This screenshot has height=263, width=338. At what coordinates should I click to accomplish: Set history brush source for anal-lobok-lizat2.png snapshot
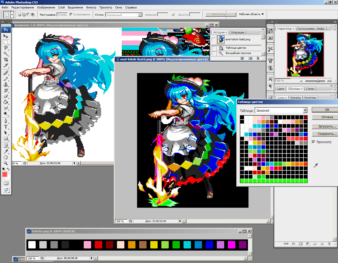(214, 39)
